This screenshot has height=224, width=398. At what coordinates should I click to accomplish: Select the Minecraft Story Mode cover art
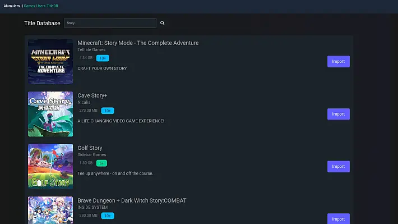50,62
